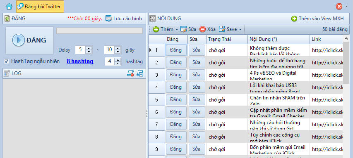This screenshot has width=353, height=158.
Task: Save the log using the LOG disk icon
Action: (140, 73)
